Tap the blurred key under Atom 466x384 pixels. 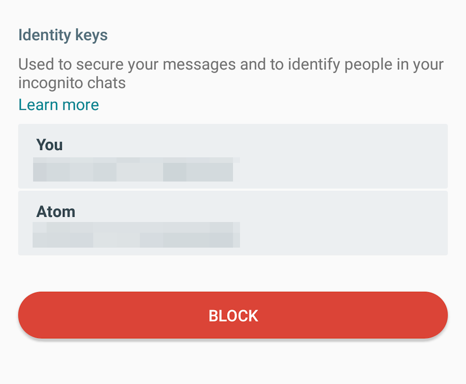136,235
